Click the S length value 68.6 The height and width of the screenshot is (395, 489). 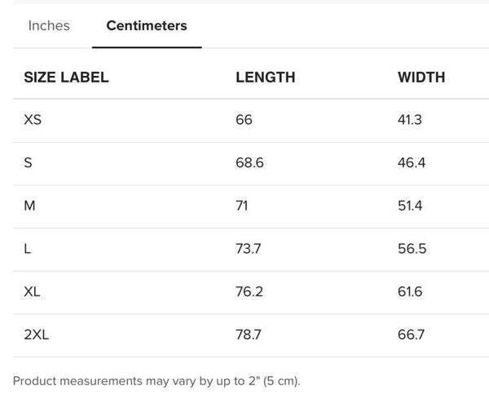[x=249, y=162]
